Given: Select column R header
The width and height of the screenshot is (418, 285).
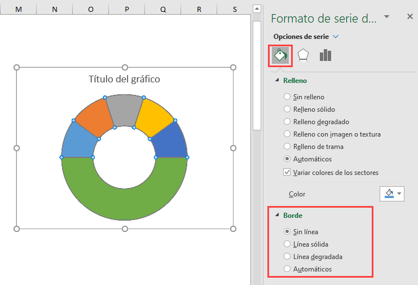Looking at the screenshot, I should click(199, 10).
